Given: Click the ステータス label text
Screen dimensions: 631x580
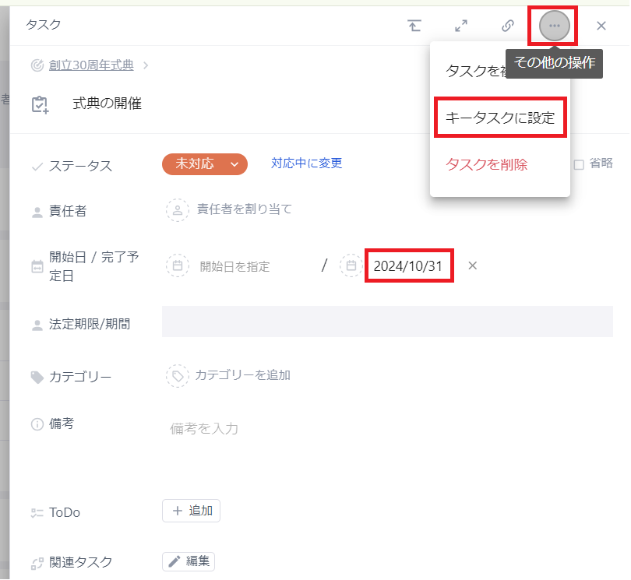Looking at the screenshot, I should [80, 166].
